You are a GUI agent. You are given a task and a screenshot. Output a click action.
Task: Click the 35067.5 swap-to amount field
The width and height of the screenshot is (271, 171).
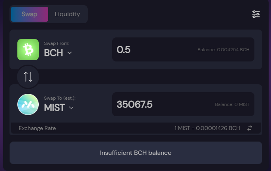(183, 104)
